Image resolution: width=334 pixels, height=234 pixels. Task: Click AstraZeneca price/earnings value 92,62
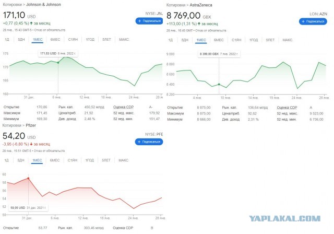(252, 113)
